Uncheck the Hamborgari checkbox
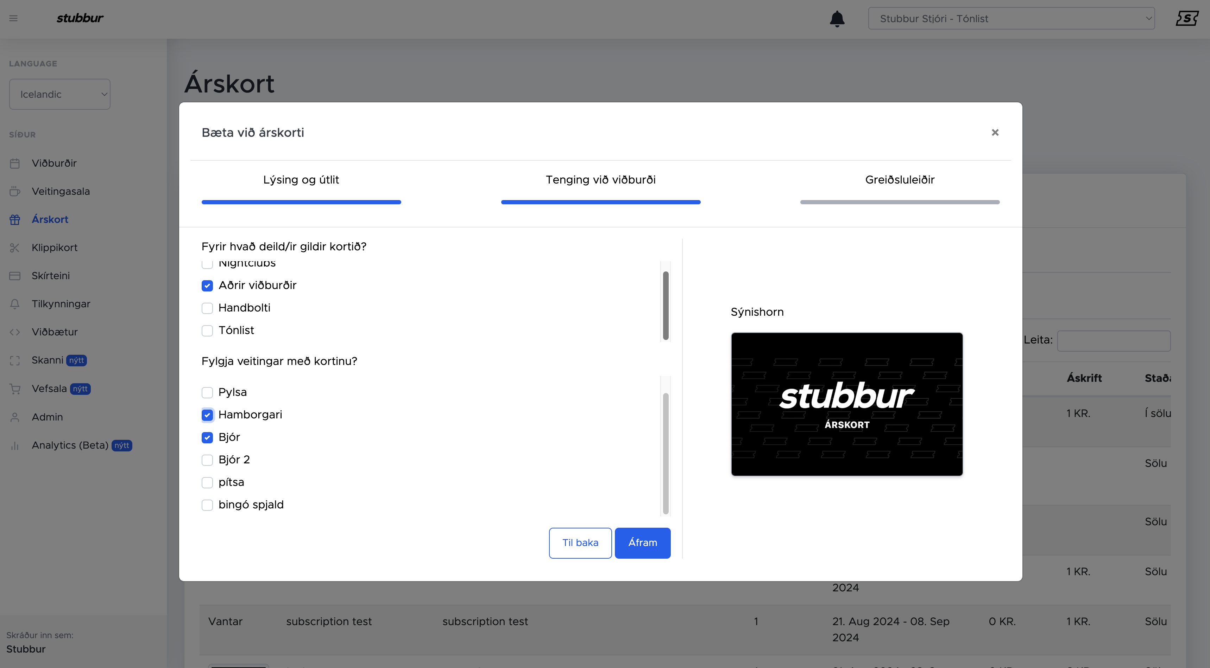The width and height of the screenshot is (1210, 668). tap(207, 415)
